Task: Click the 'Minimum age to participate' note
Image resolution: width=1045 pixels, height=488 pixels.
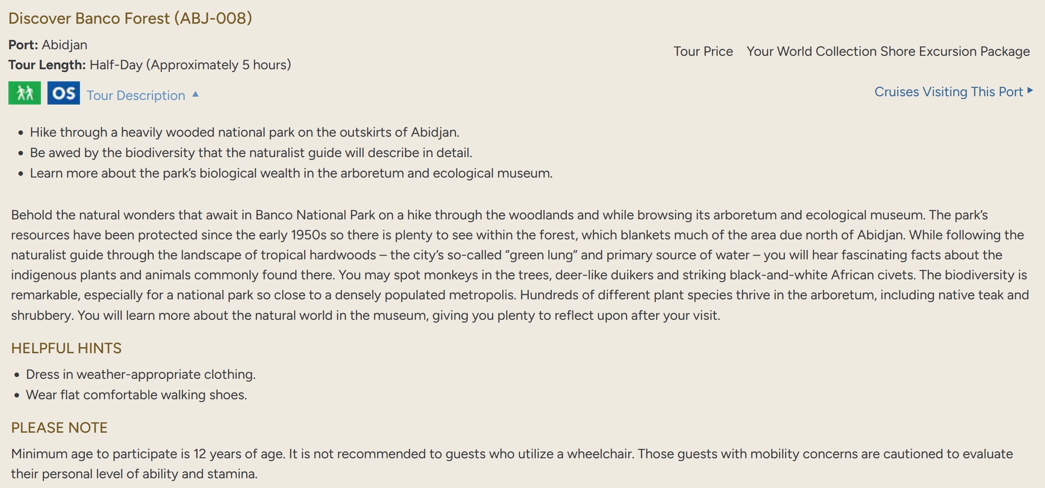Action: pyautogui.click(x=512, y=463)
